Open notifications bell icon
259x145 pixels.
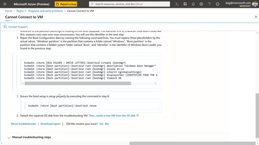coord(193,4)
